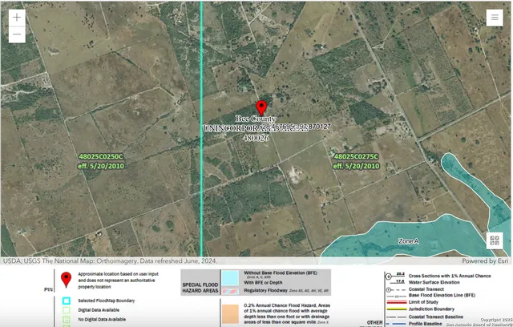Viewport: 513px width, 327px height.
Task: Click the Zone A flood hazard area
Action: (x=409, y=241)
